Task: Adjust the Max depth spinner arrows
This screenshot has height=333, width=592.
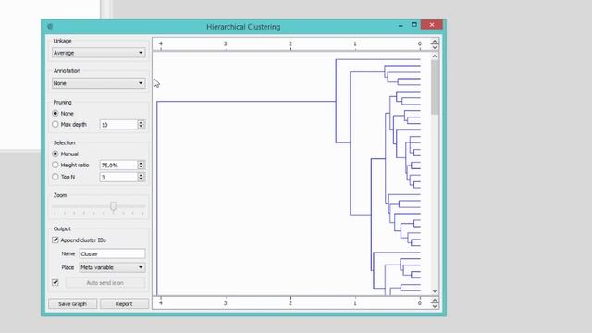Action: coord(141,125)
